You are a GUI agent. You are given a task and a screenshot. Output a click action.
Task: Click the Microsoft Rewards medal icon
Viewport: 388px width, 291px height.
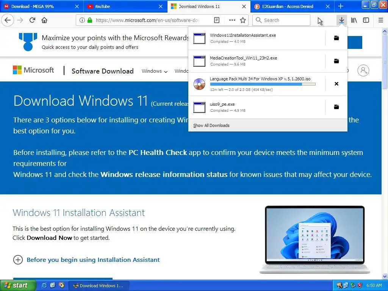click(x=28, y=42)
